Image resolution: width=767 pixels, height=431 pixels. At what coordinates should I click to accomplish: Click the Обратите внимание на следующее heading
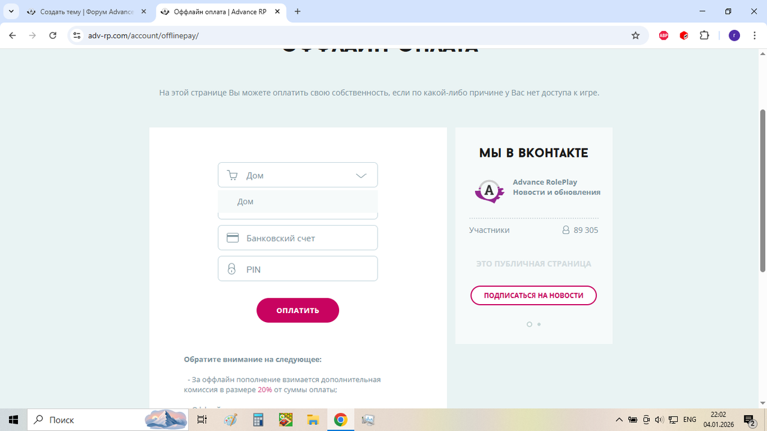point(253,359)
